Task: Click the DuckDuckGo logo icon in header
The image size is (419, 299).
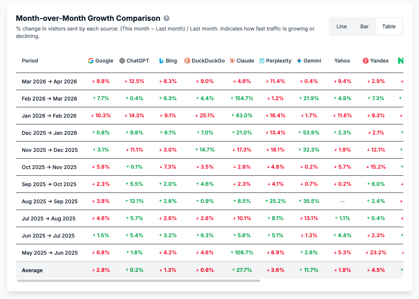Action: click(x=187, y=61)
